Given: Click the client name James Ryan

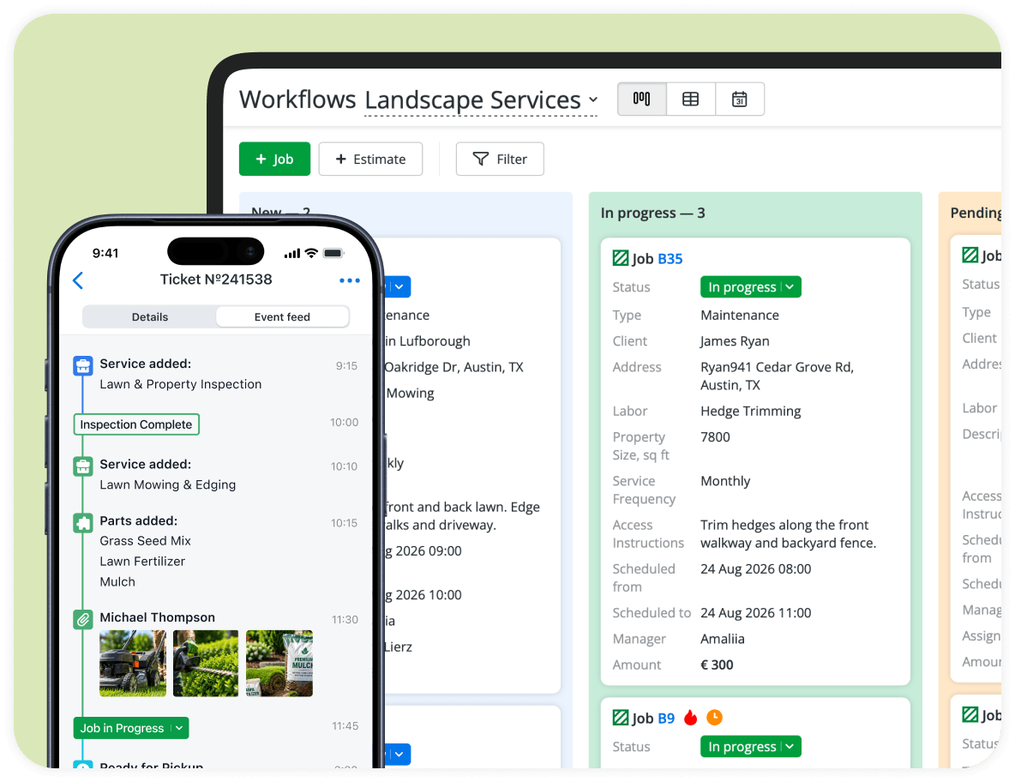Looking at the screenshot, I should pyautogui.click(x=735, y=341).
